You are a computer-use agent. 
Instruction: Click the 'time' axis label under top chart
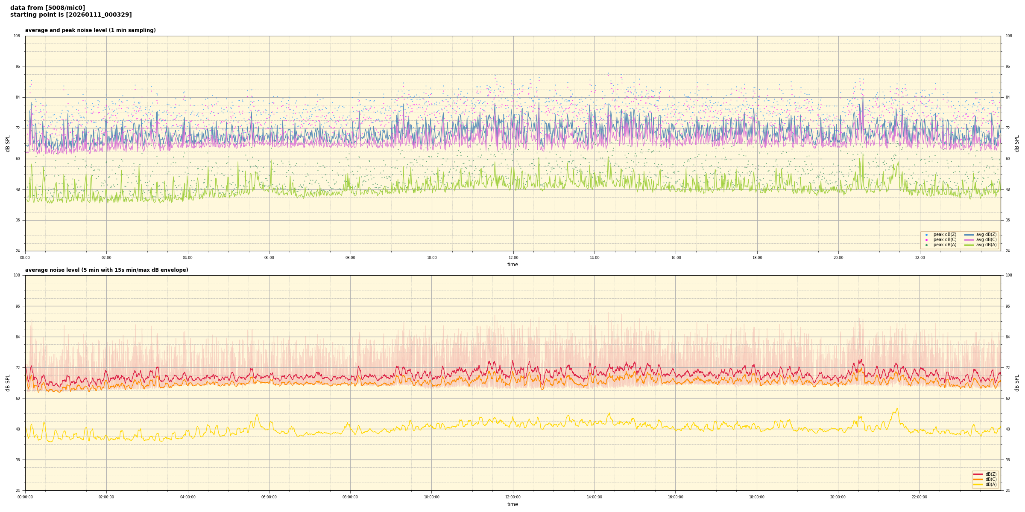click(x=512, y=265)
